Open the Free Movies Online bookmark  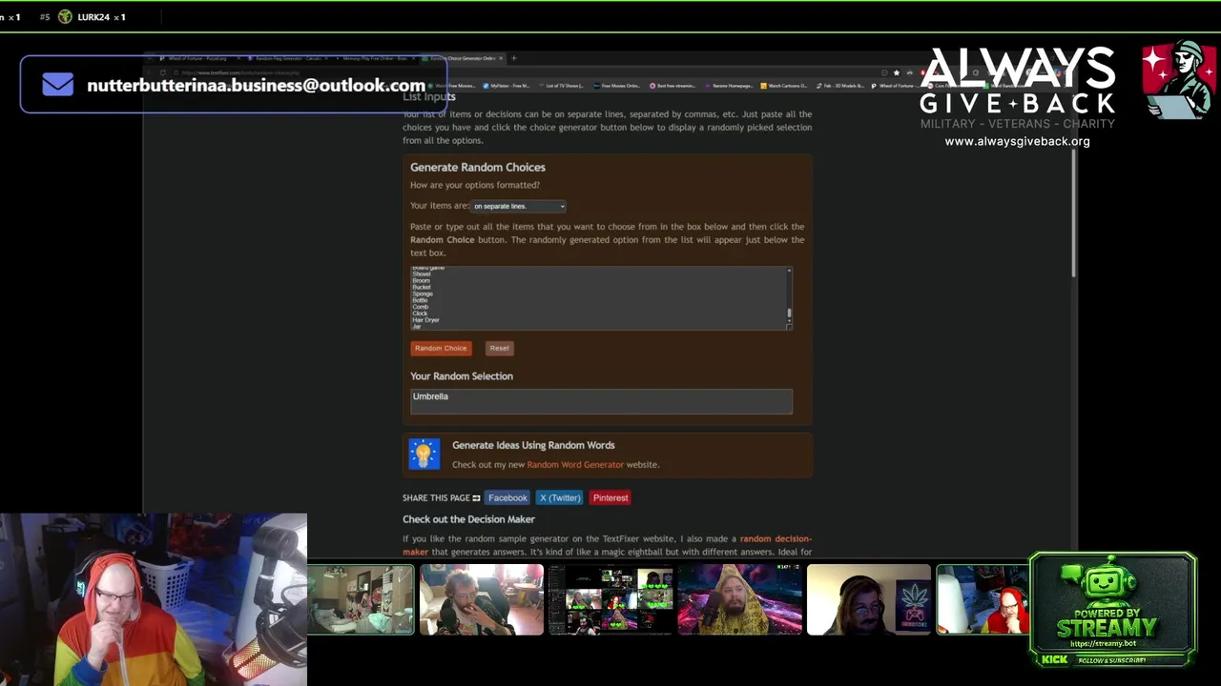(617, 86)
